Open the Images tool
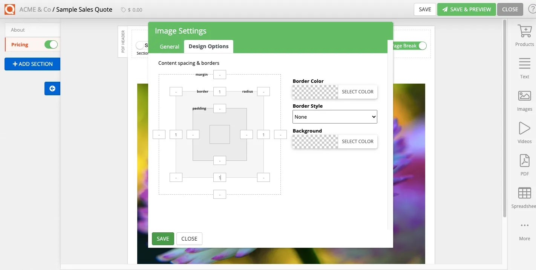 pyautogui.click(x=524, y=100)
